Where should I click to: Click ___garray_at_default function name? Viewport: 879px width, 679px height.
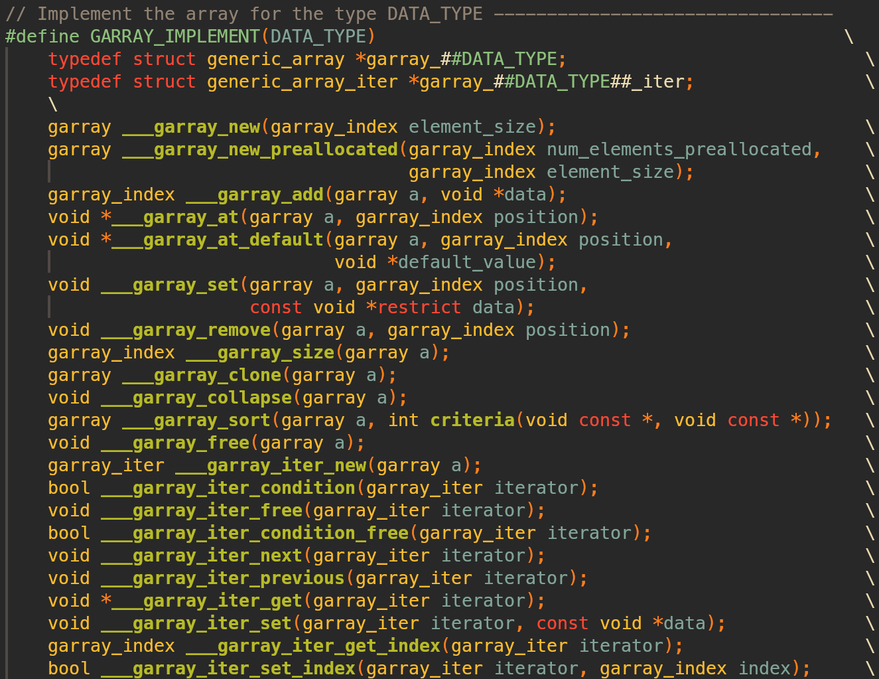tap(218, 240)
